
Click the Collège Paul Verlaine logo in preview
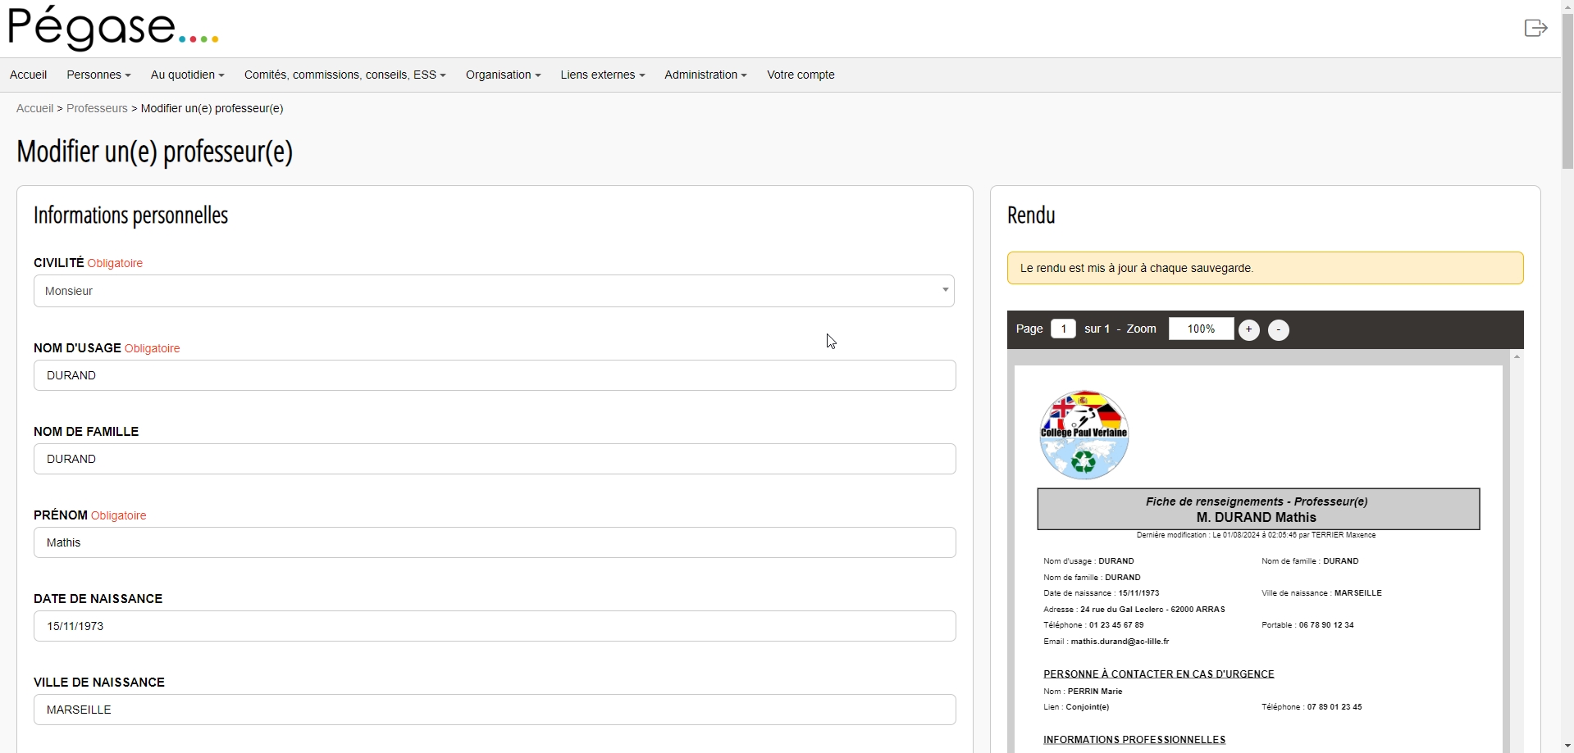tap(1084, 434)
